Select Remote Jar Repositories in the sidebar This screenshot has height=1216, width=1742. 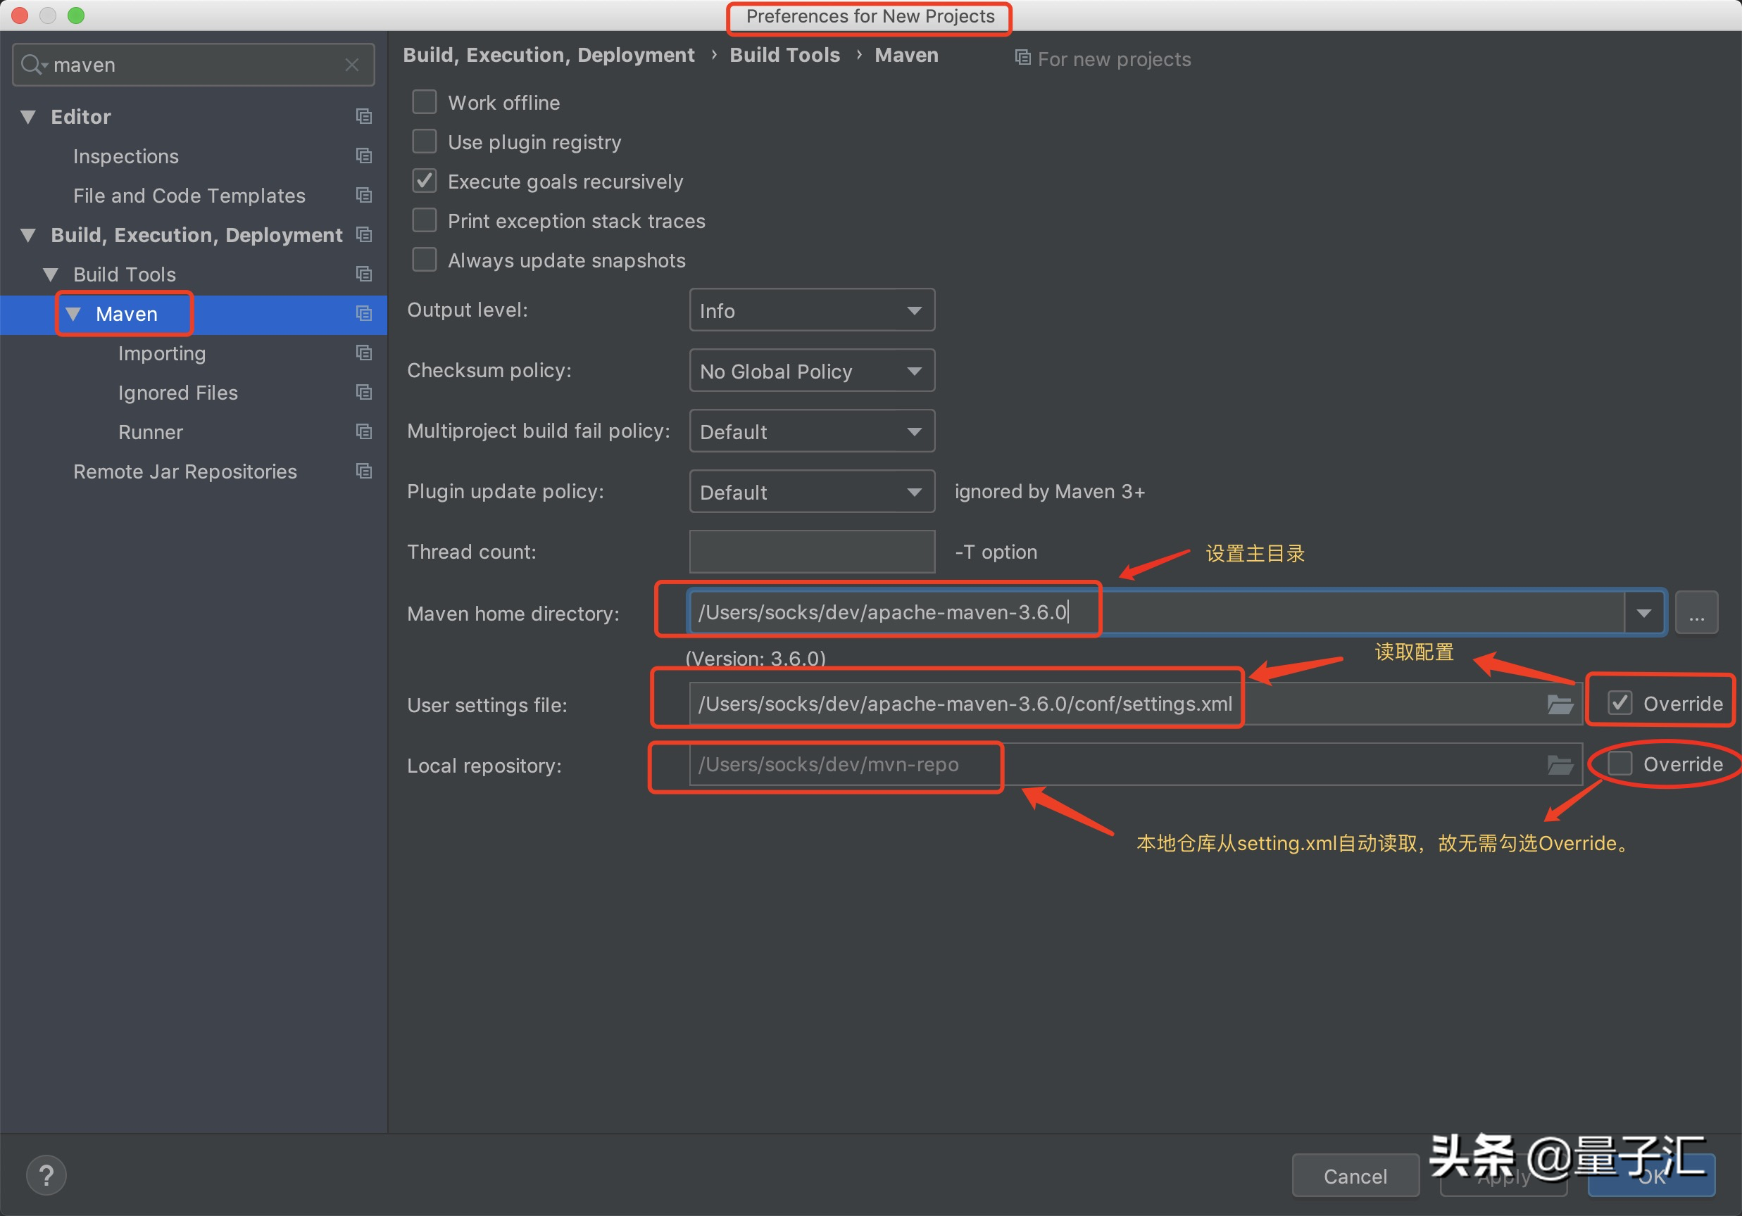184,471
